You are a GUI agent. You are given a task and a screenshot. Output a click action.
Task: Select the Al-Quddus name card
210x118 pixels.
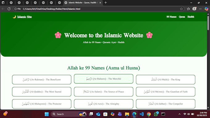click(x=42, y=92)
